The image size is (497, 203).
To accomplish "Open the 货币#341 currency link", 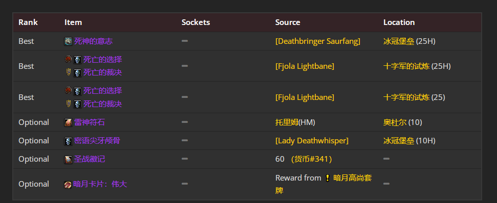I will click(x=311, y=159).
